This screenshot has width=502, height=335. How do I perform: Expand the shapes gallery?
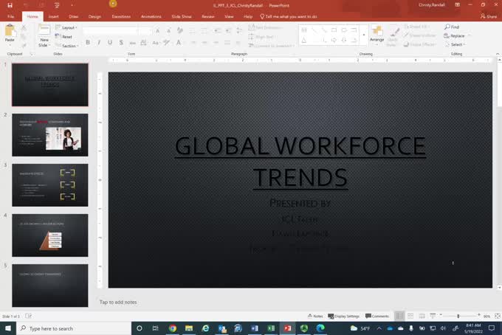pos(364,35)
